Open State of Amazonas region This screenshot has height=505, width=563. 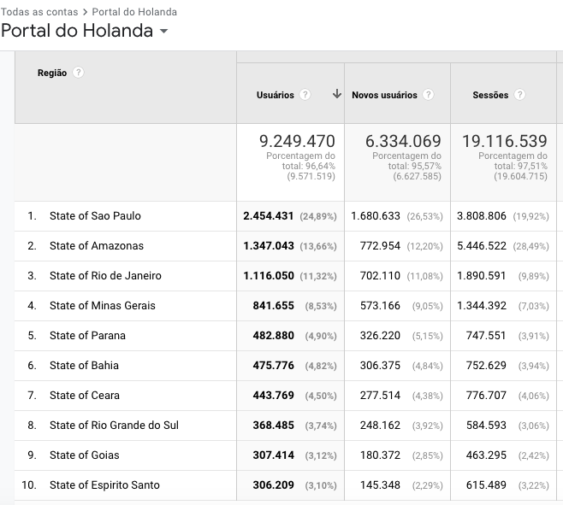tap(97, 246)
